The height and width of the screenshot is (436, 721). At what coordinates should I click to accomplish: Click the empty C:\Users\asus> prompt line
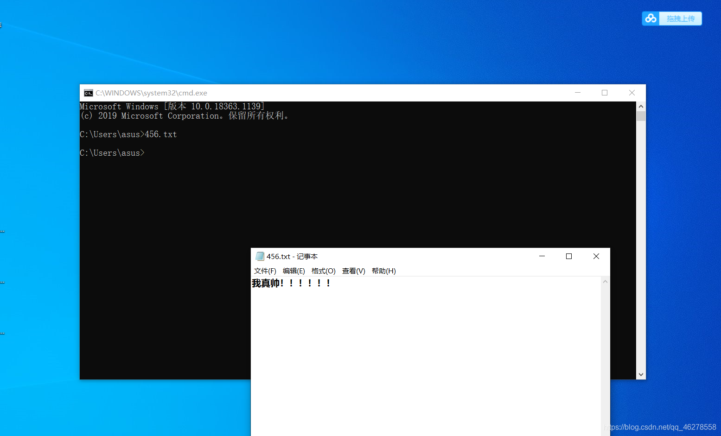pos(112,153)
